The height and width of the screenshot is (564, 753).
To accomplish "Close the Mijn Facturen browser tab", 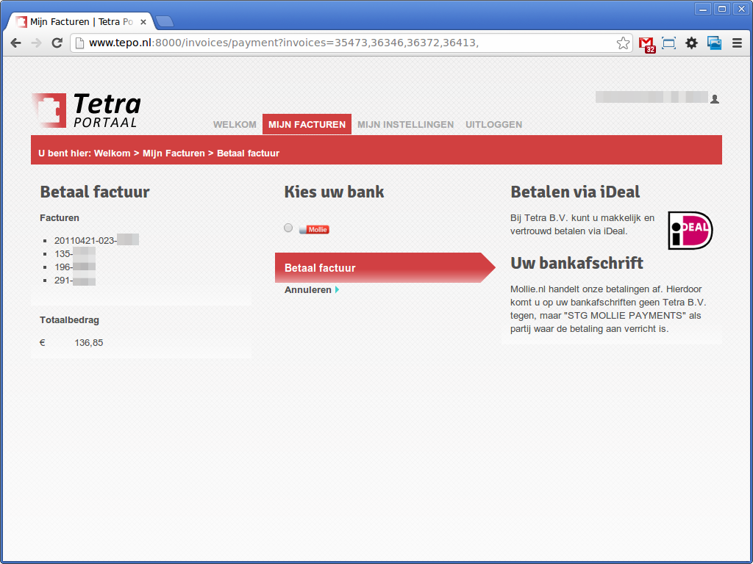I will [143, 22].
